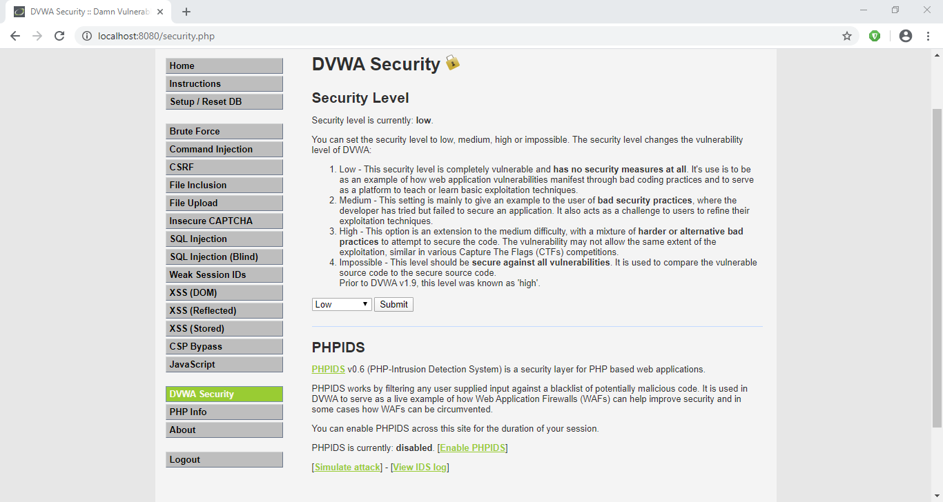Minimize the Chrome window
The width and height of the screenshot is (943, 502).
point(864,10)
